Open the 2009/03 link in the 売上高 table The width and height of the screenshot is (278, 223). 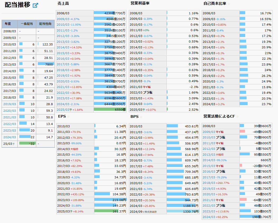tap(63, 19)
